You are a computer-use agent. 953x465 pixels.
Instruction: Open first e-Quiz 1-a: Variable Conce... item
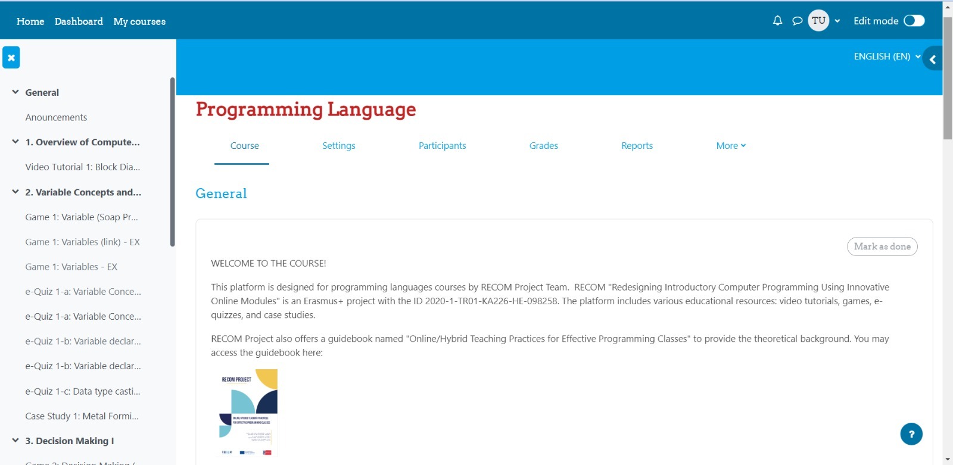(x=83, y=292)
